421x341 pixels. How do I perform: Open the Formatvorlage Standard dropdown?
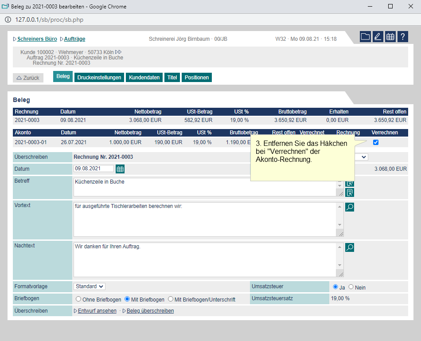(x=89, y=286)
